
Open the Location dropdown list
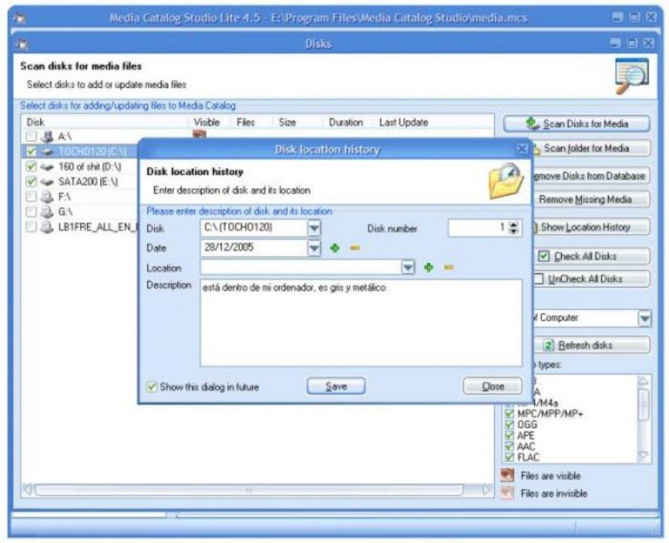pyautogui.click(x=409, y=268)
